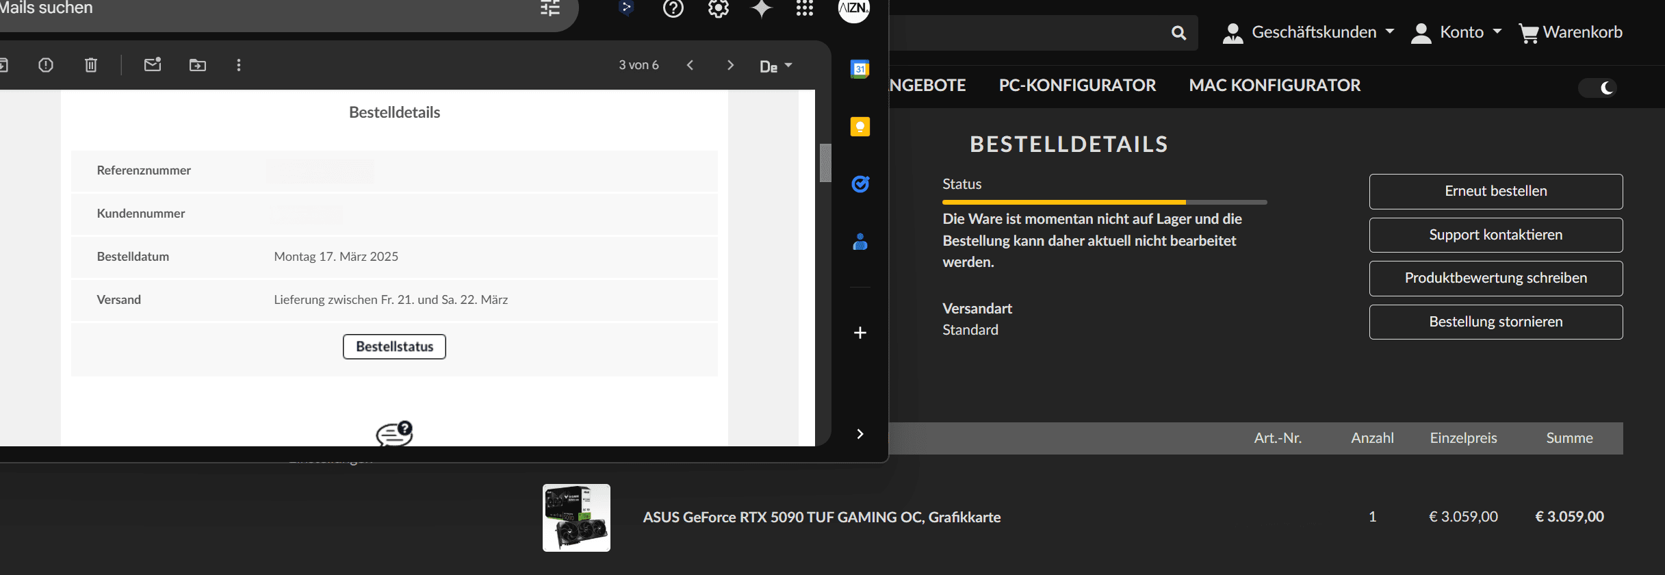Open the Google account avatar menu
The height and width of the screenshot is (575, 1665).
(x=854, y=8)
